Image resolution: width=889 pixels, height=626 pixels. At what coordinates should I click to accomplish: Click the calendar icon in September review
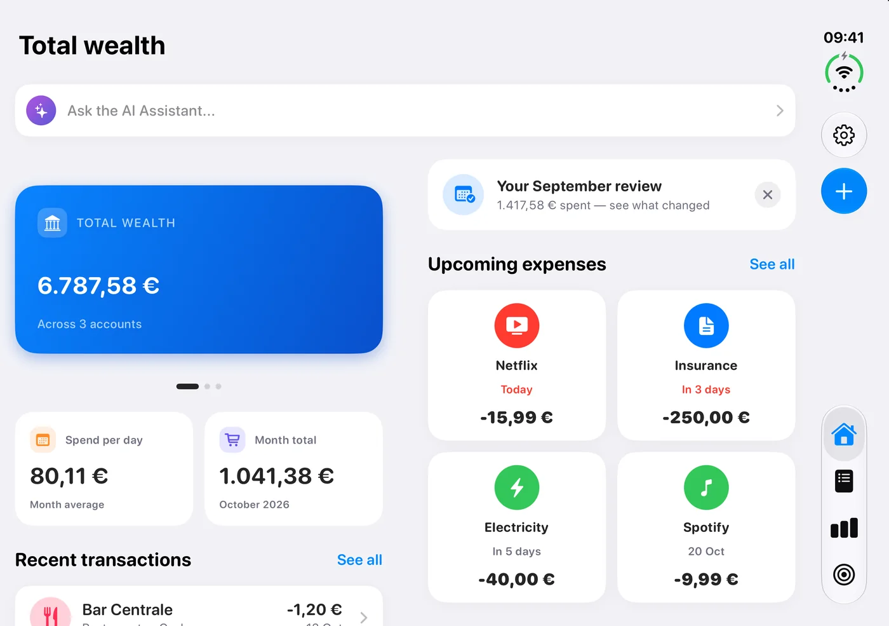click(464, 194)
